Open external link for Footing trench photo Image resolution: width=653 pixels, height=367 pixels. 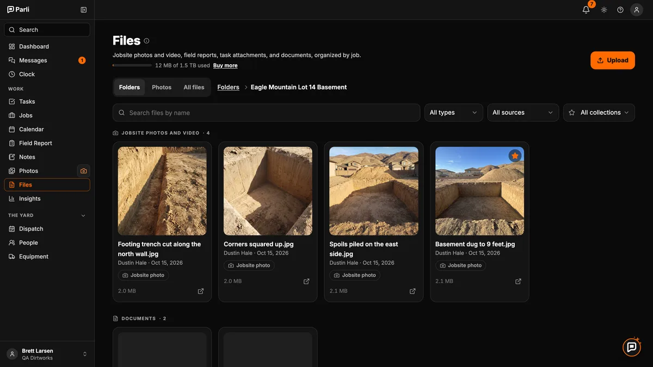tap(201, 291)
